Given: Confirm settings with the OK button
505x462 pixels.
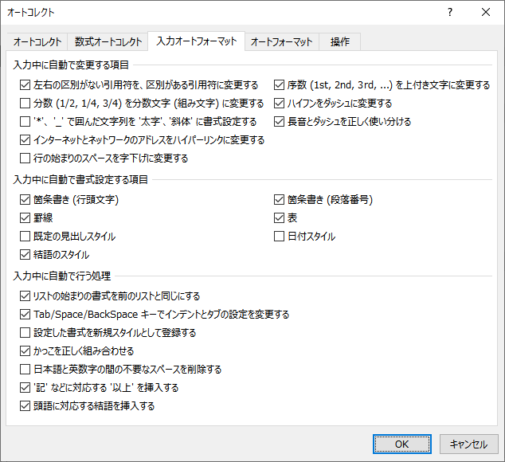Looking at the screenshot, I should [402, 444].
